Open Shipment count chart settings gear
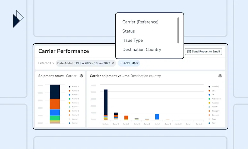Image resolution: width=248 pixels, height=149 pixels. click(x=81, y=76)
